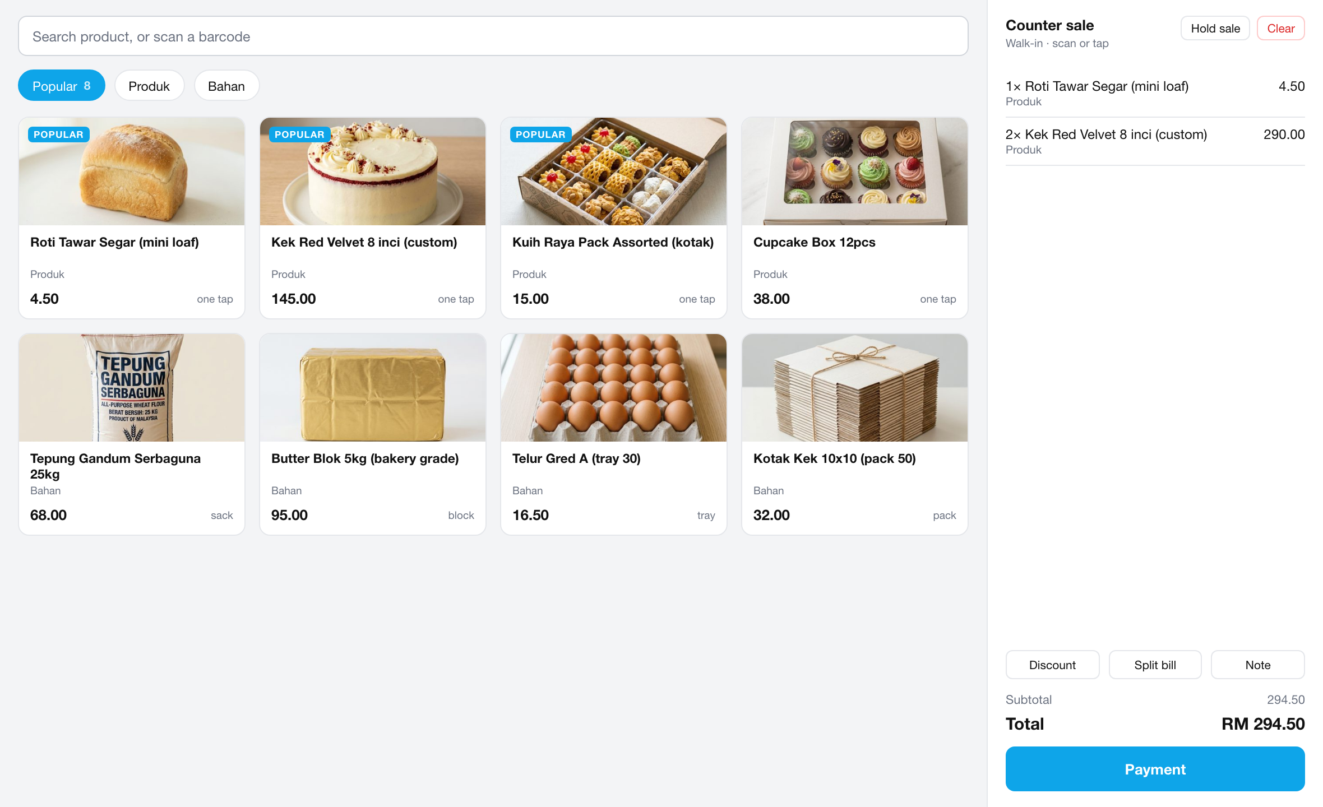Clear the counter sale cart
Screen dimensions: 1323x807
(1281, 29)
